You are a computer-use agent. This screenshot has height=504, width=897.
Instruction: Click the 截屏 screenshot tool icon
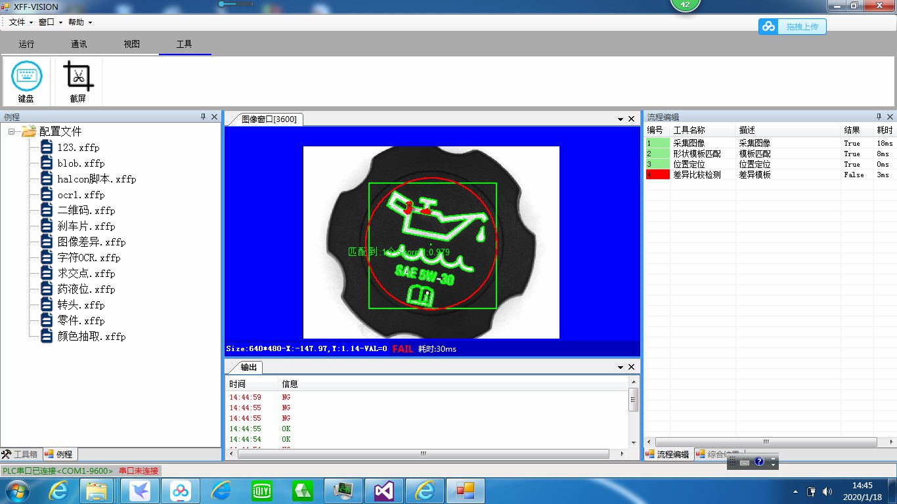tap(78, 76)
